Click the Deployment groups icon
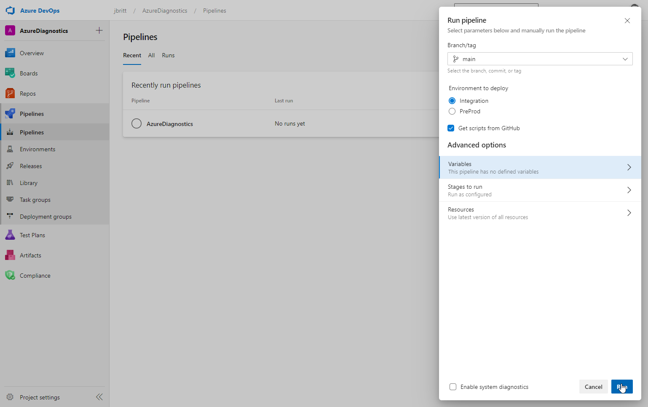 pos(10,217)
